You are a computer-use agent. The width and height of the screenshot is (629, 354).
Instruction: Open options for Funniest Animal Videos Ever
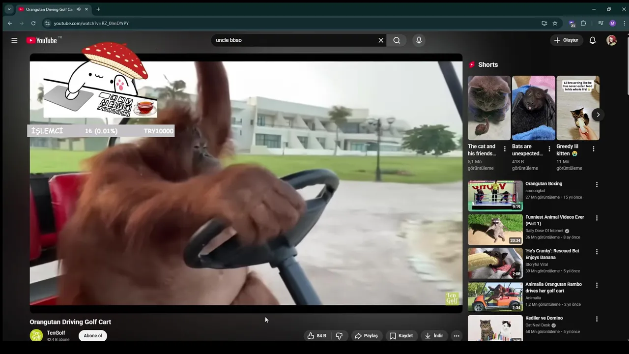[597, 218]
